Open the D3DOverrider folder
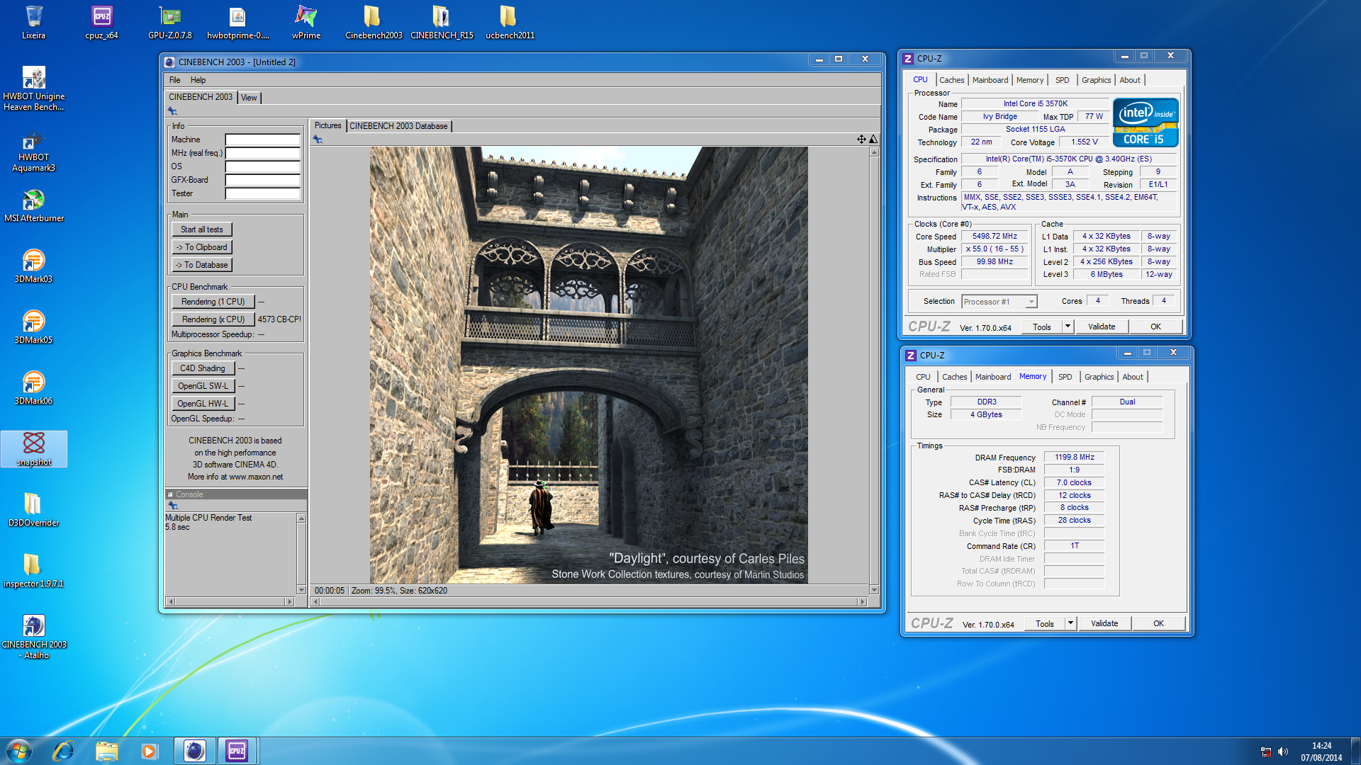 coord(33,509)
